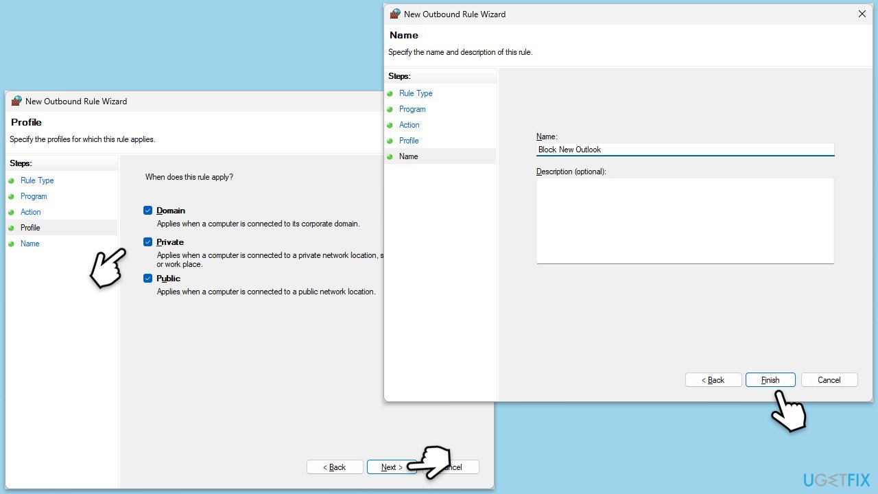Close the Name wizard window
This screenshot has height=494, width=878.
tap(862, 14)
